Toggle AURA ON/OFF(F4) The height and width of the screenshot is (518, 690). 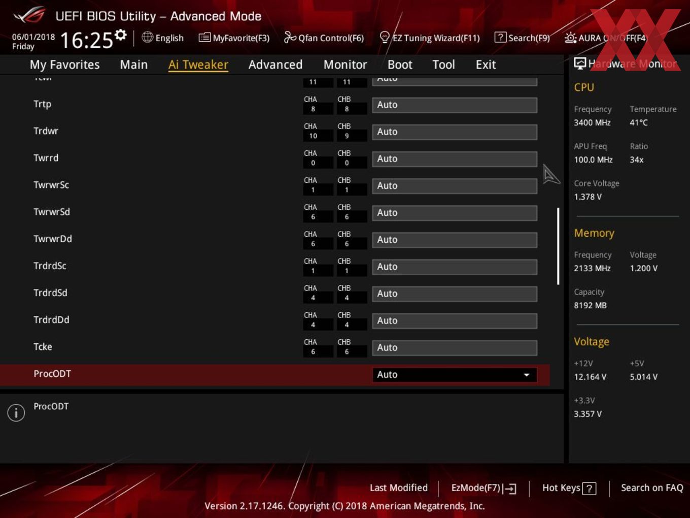coord(606,38)
